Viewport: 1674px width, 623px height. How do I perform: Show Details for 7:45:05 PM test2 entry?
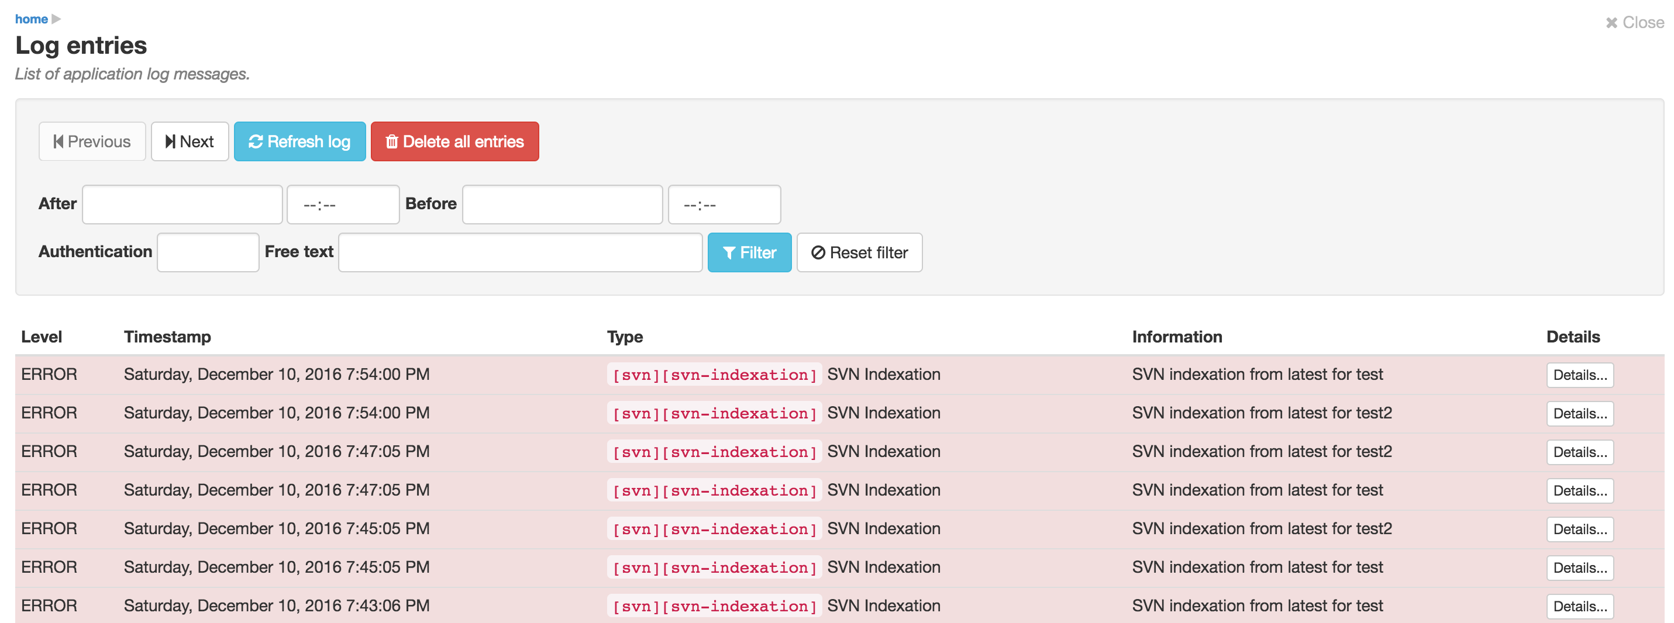(1579, 529)
